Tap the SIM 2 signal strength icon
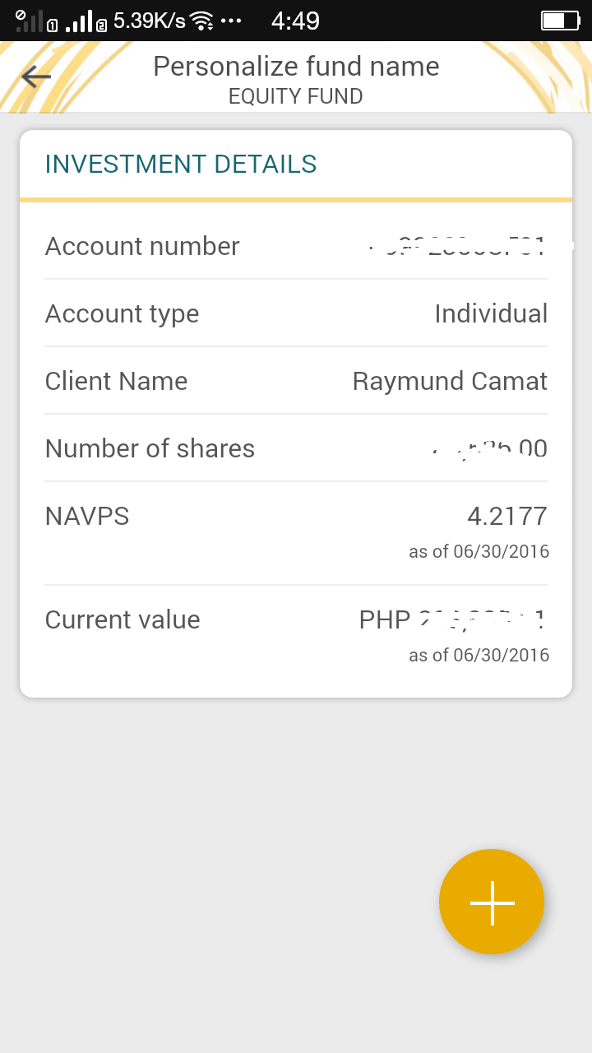This screenshot has width=592, height=1053. [85, 21]
